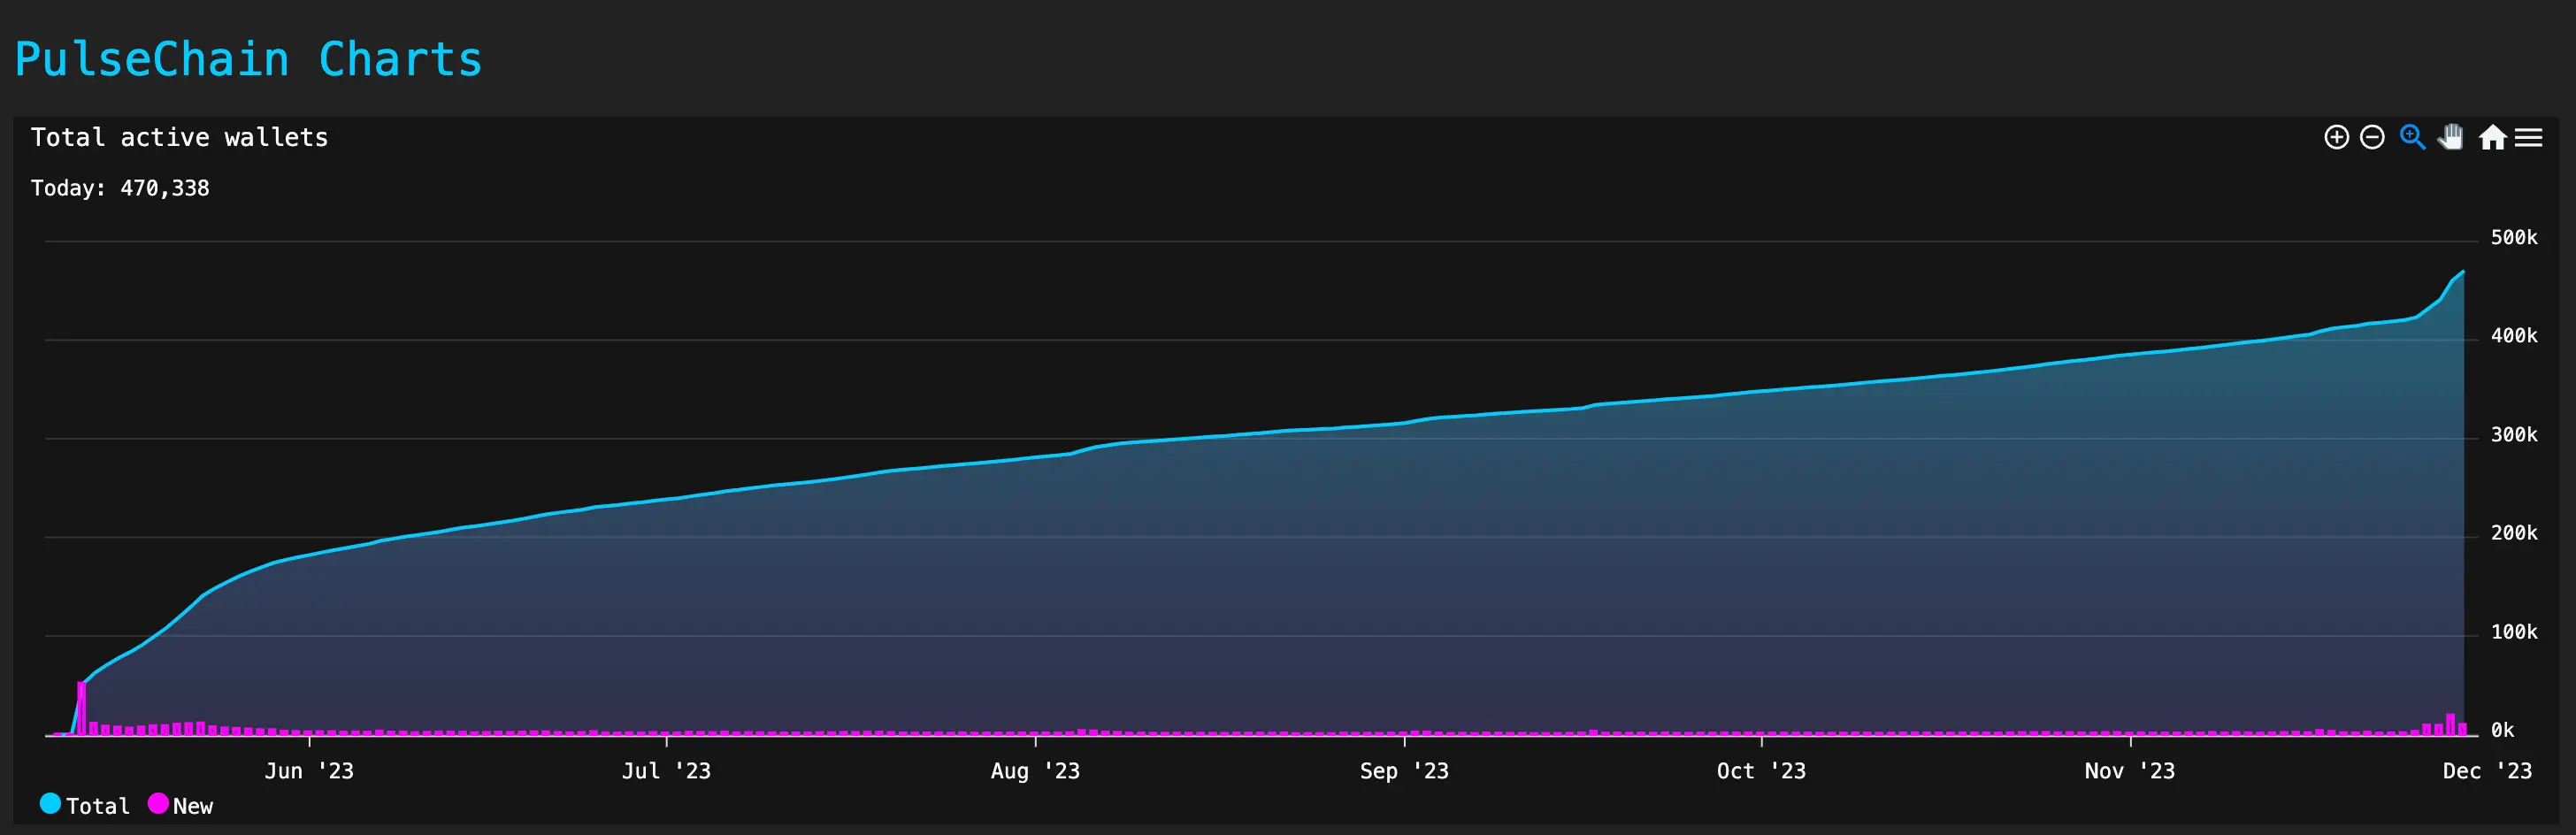Click the zoom out minus icon
Screen dimensions: 2576x835
pyautogui.click(x=2372, y=137)
